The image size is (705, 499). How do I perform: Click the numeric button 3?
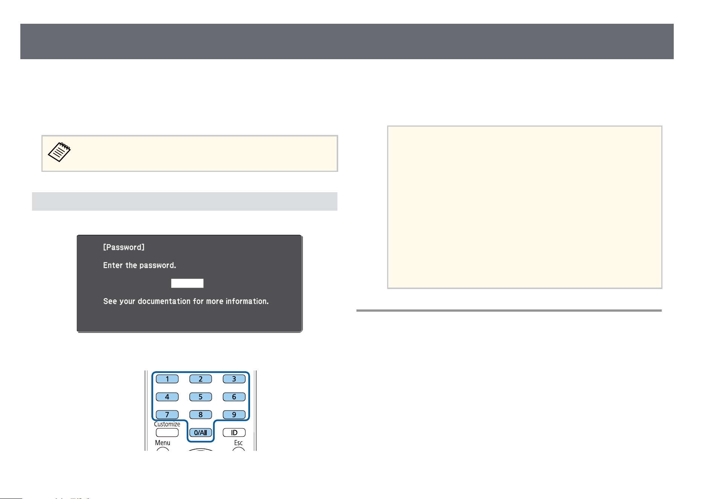tap(234, 379)
